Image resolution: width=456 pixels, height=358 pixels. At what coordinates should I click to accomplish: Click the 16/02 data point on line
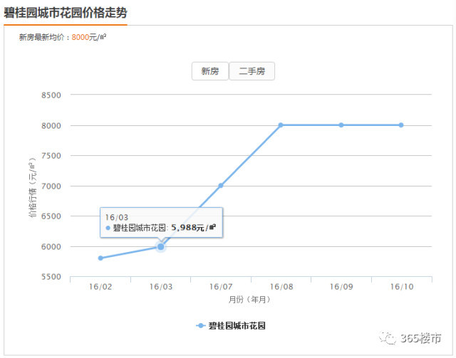click(x=100, y=258)
